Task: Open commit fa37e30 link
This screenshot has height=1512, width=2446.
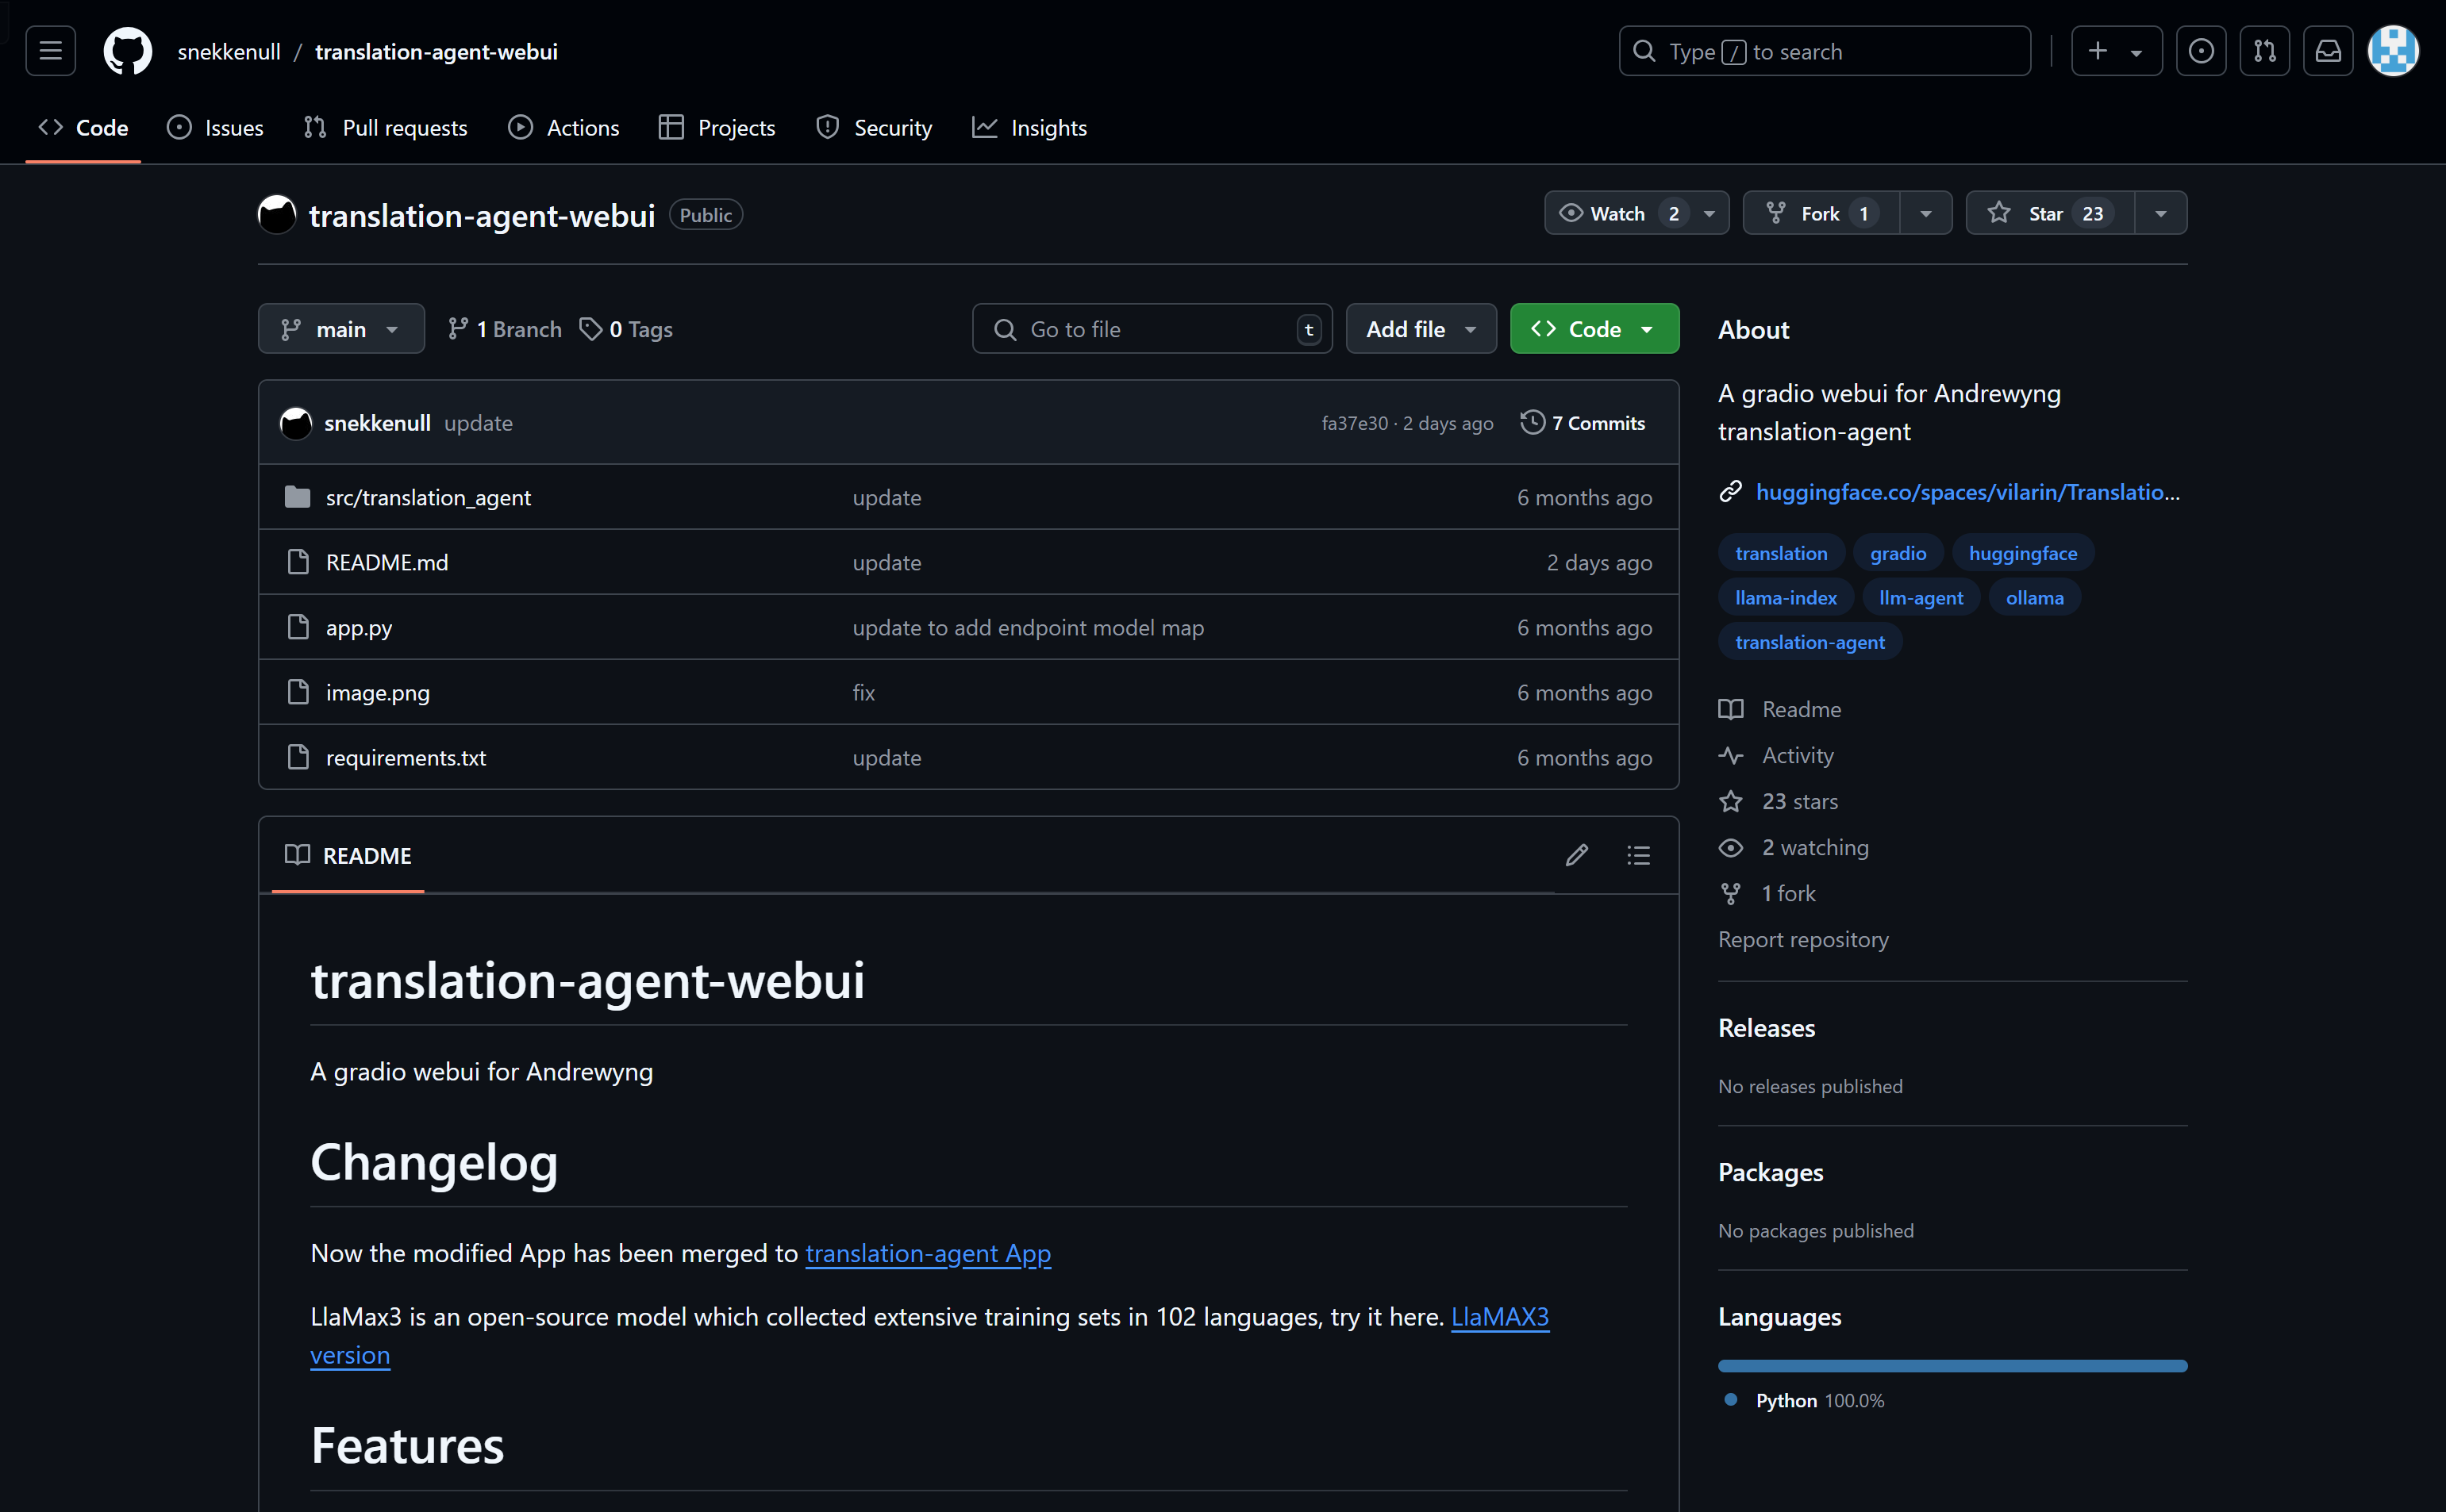Action: point(1355,424)
